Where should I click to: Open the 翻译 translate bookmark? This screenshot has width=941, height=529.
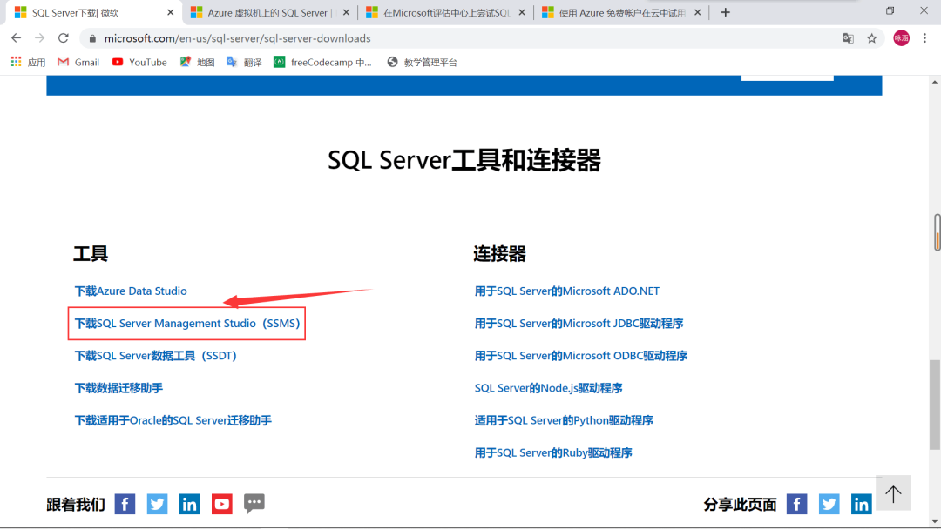pos(244,63)
